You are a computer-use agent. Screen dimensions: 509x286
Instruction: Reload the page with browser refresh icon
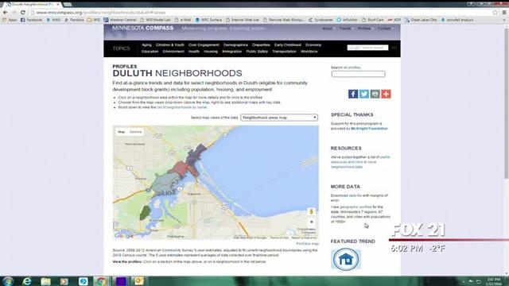pos(23,13)
